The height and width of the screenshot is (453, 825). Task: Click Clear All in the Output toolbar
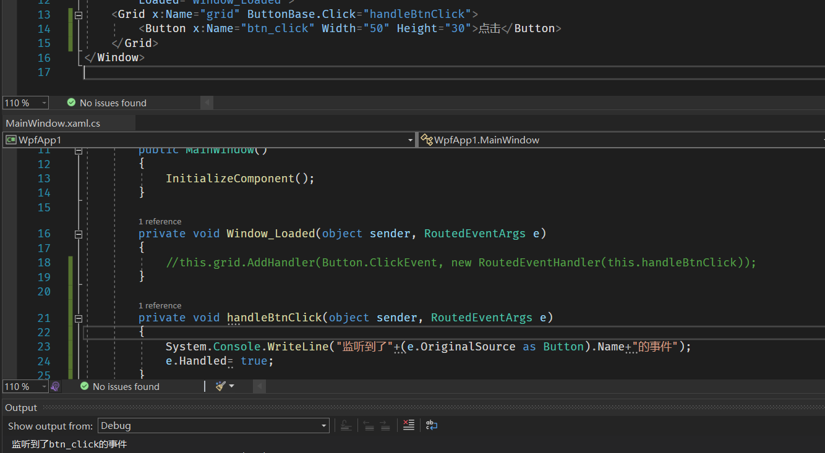point(408,425)
